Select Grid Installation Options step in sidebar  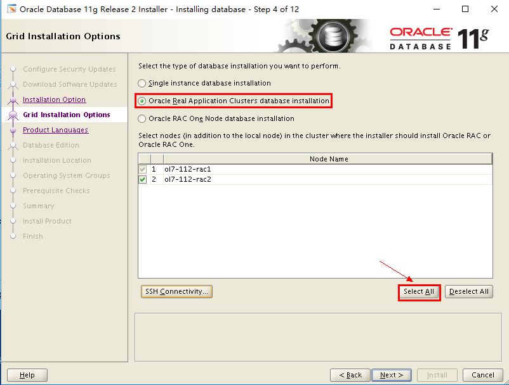[x=67, y=115]
